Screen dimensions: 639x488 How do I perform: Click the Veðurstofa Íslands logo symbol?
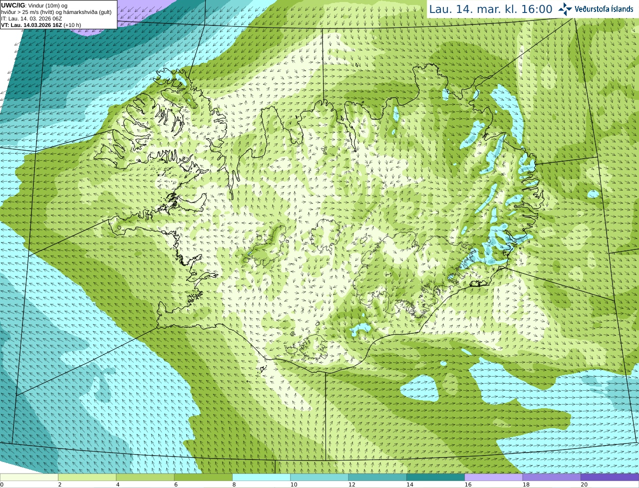tap(565, 9)
